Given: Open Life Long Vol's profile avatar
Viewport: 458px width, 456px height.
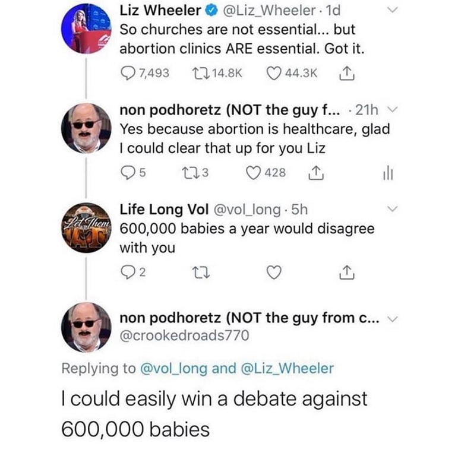Looking at the screenshot, I should coord(87,227).
